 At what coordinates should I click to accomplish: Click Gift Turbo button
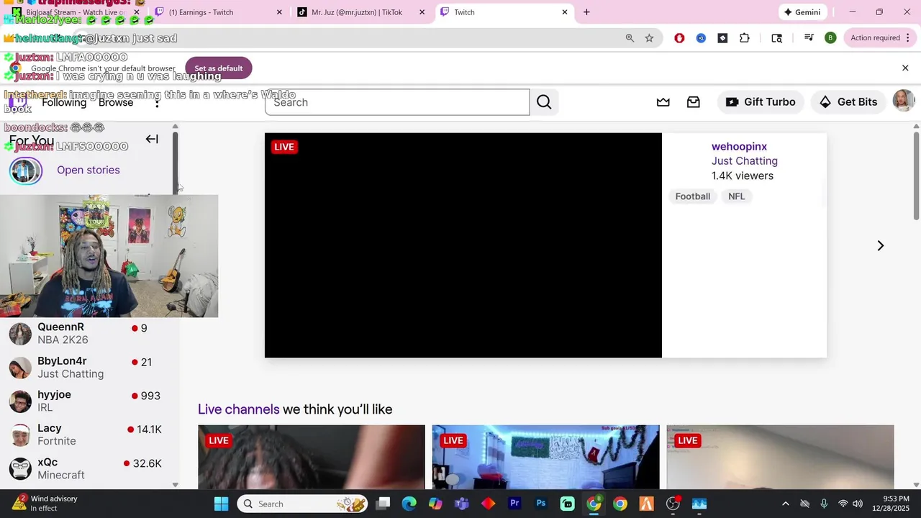point(761,102)
